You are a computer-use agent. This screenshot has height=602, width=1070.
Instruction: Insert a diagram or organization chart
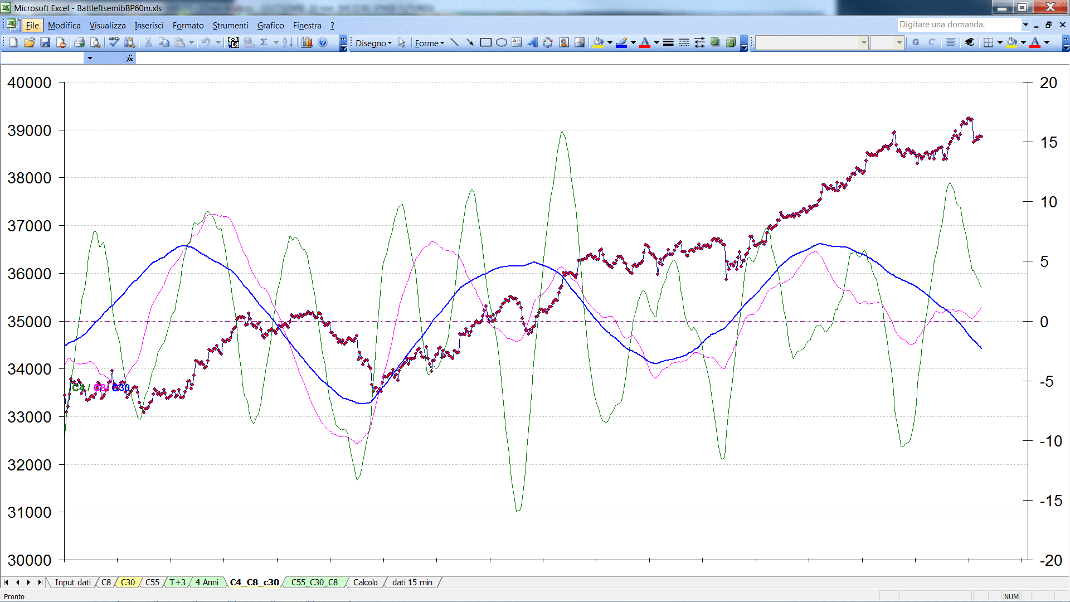pos(548,42)
